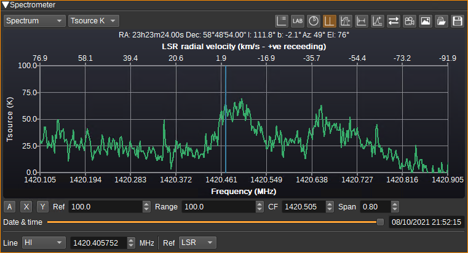Collapse the Spectrometer section triangle
The height and width of the screenshot is (253, 468).
click(6, 5)
